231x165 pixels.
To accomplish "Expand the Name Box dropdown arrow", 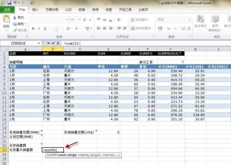I will click(39, 43).
